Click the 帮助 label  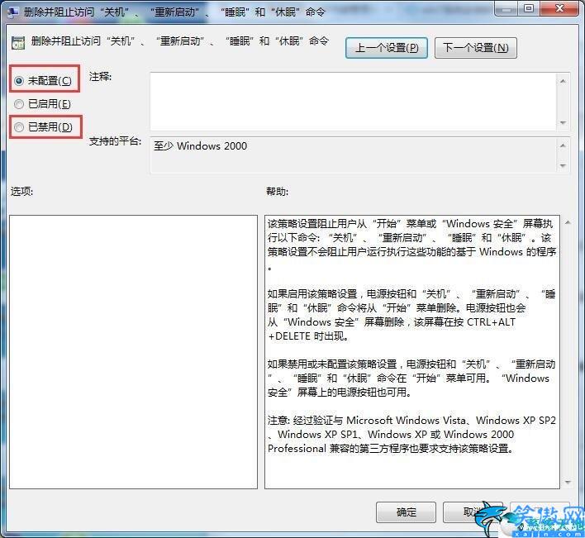[x=277, y=192]
